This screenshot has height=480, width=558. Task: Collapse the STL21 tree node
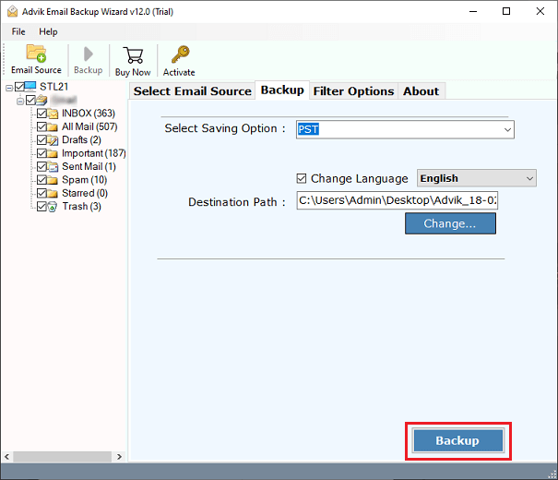pos(8,89)
